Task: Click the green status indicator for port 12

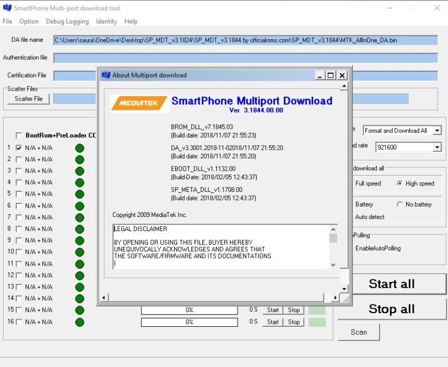Action: pos(80,276)
